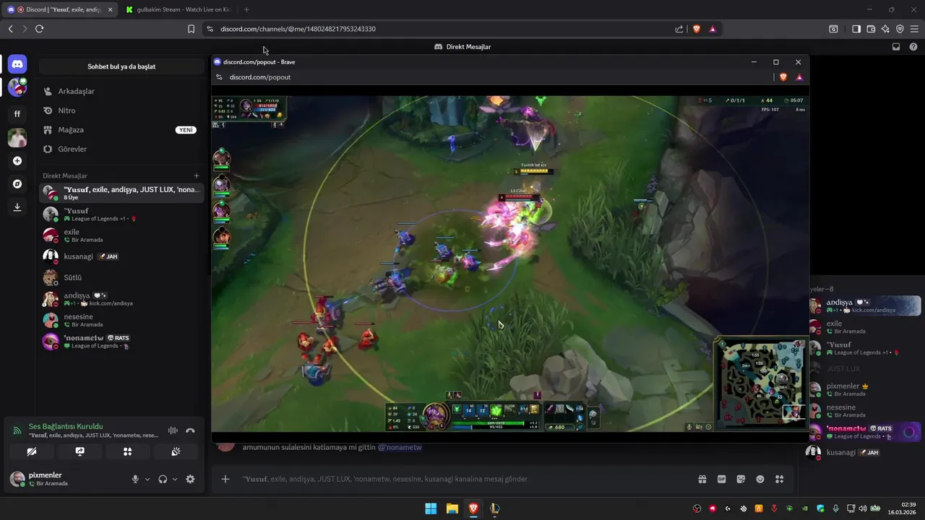Screen dimensions: 925x520
Task: Click "Ses Bağlantısı Kuruldu" voice status
Action: [x=66, y=426]
